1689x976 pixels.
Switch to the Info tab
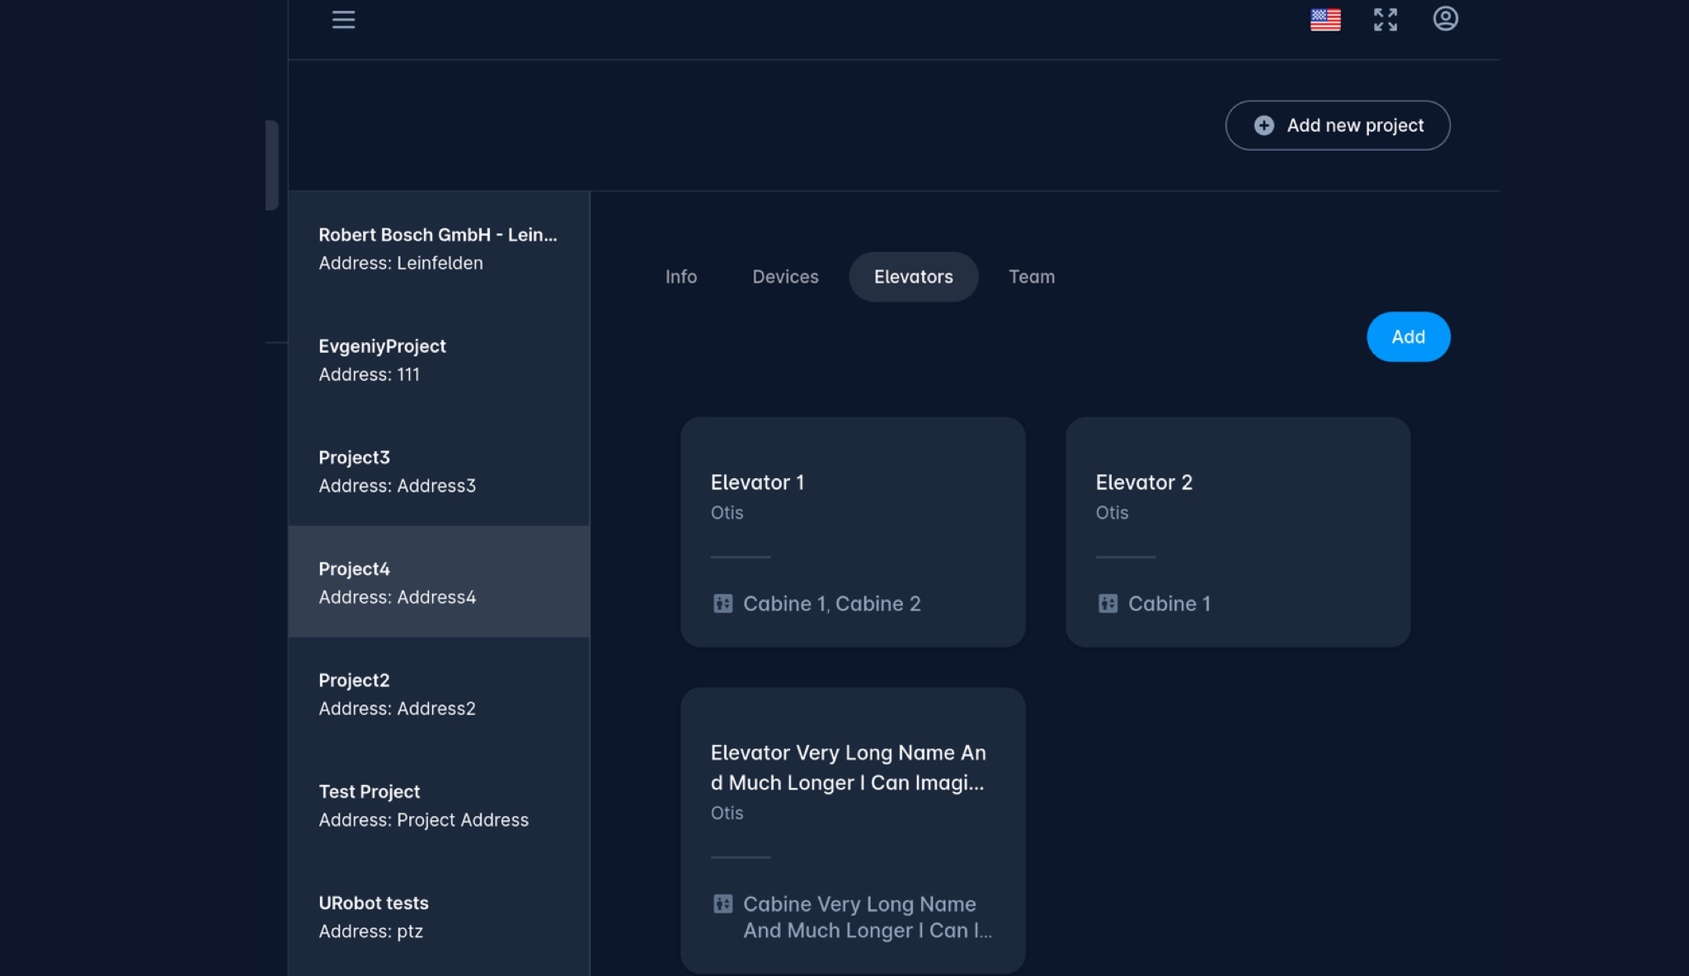tap(681, 276)
